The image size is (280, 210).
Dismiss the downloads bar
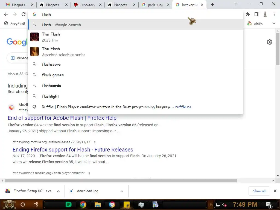(275, 191)
